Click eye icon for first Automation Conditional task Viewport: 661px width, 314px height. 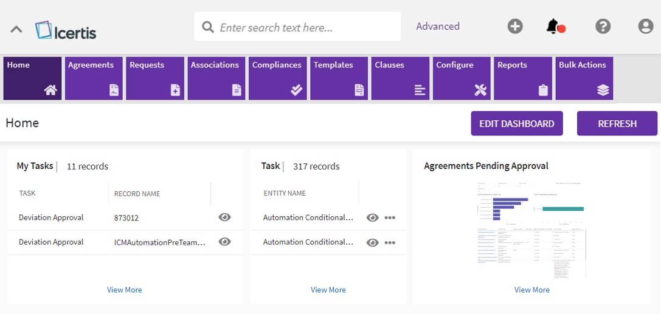tap(373, 218)
